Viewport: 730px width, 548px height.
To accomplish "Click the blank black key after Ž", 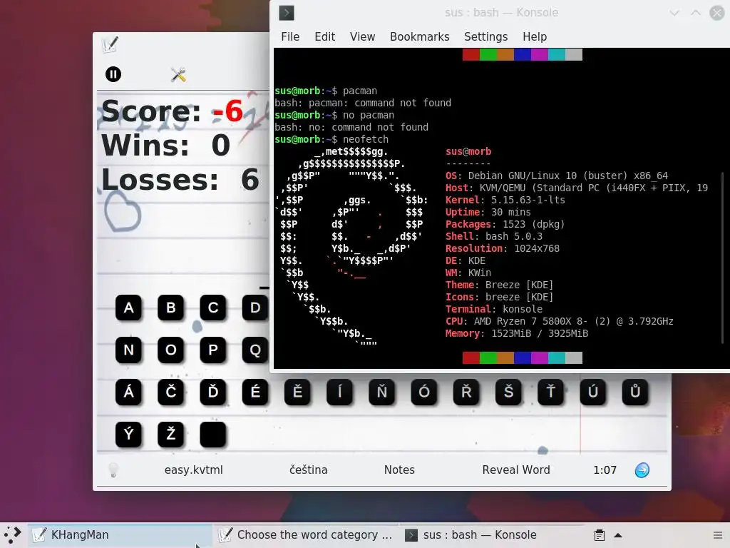I will click(212, 435).
